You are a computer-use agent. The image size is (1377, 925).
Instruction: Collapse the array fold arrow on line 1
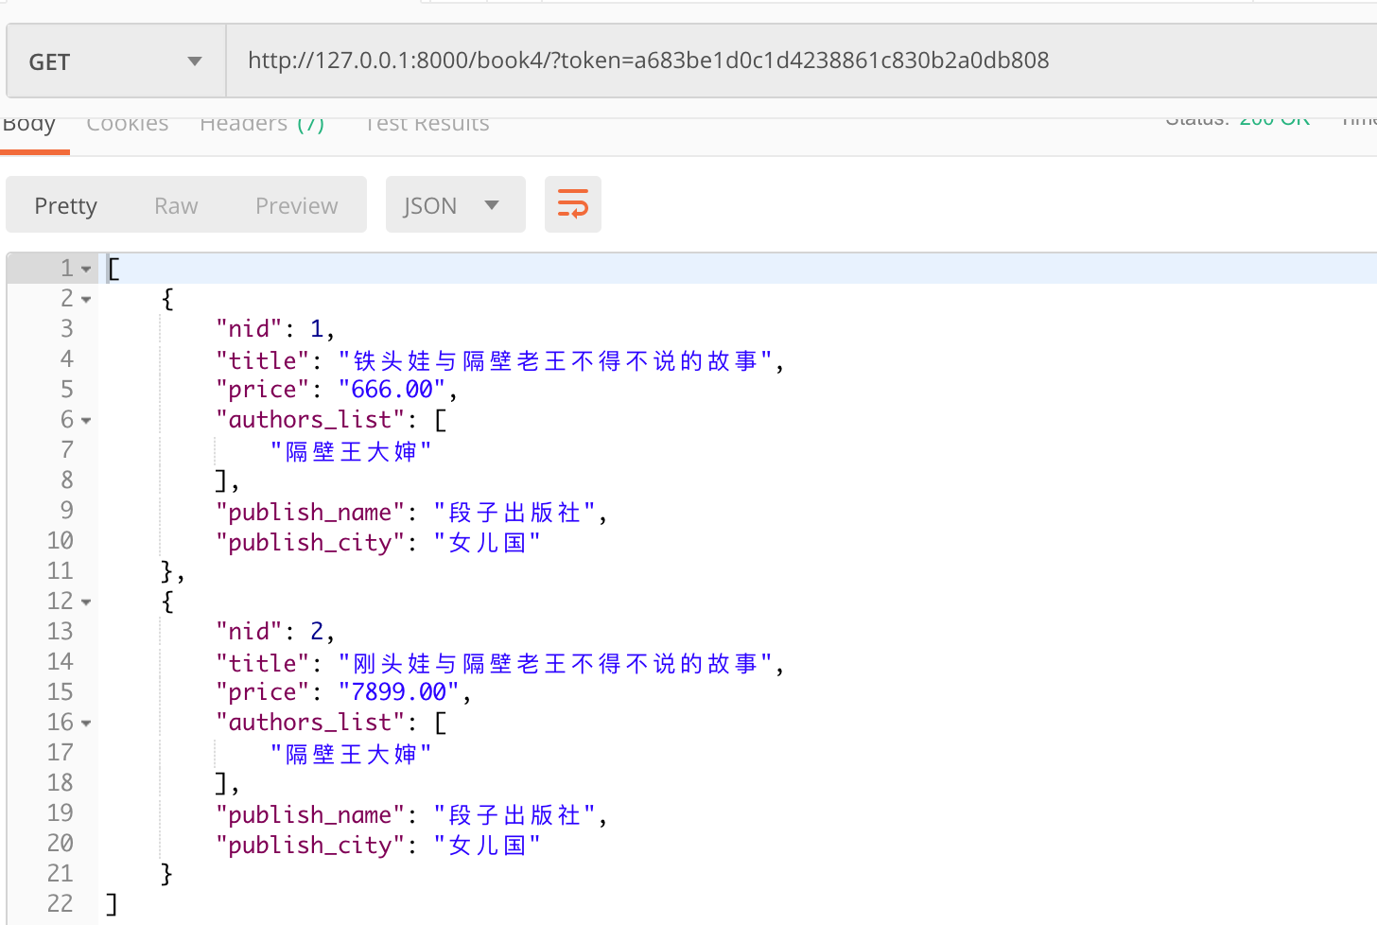coord(86,270)
